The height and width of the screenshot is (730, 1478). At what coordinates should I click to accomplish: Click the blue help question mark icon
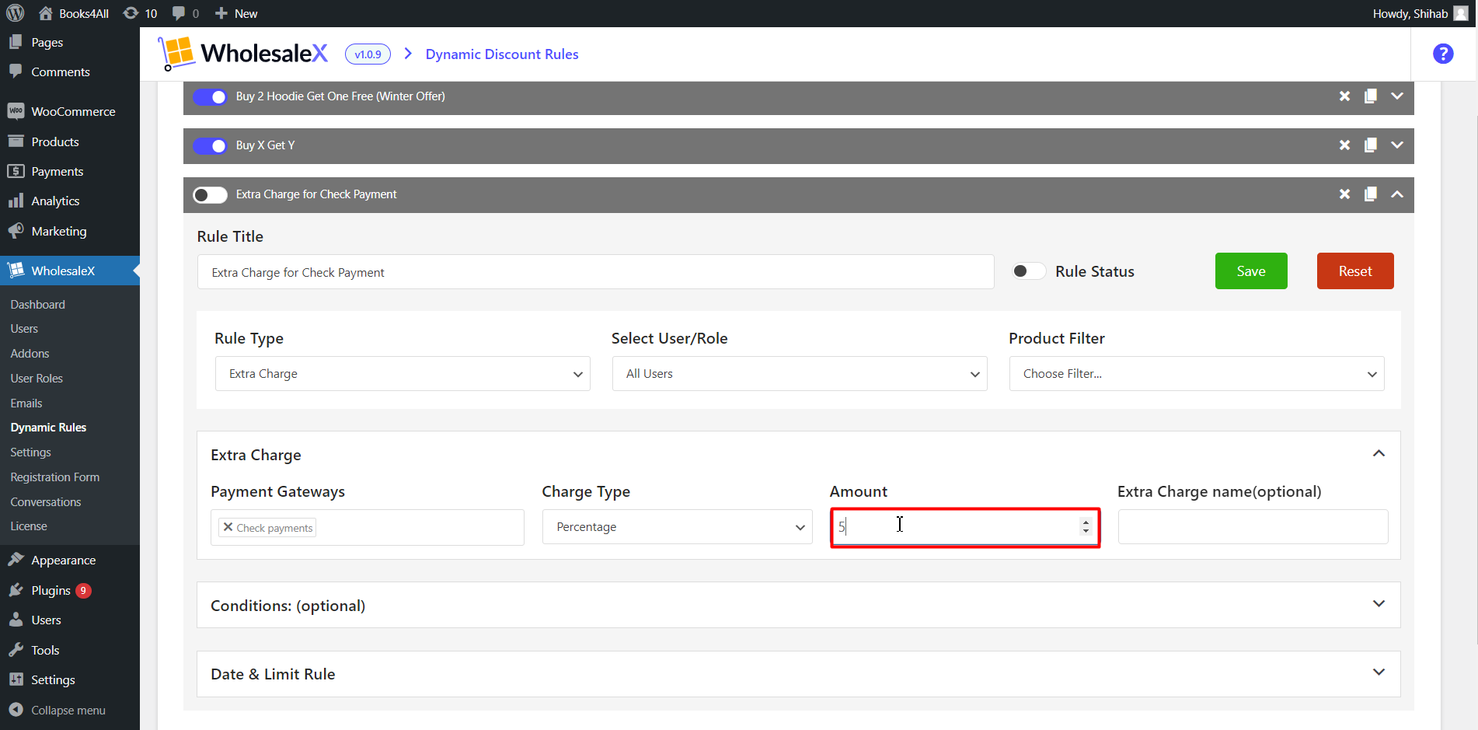[x=1443, y=54]
